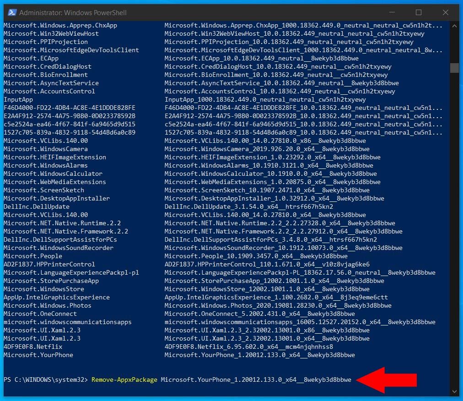Click Microsoft.OneConnect_5.2002.431.0_x64 full package name

[x=259, y=314]
